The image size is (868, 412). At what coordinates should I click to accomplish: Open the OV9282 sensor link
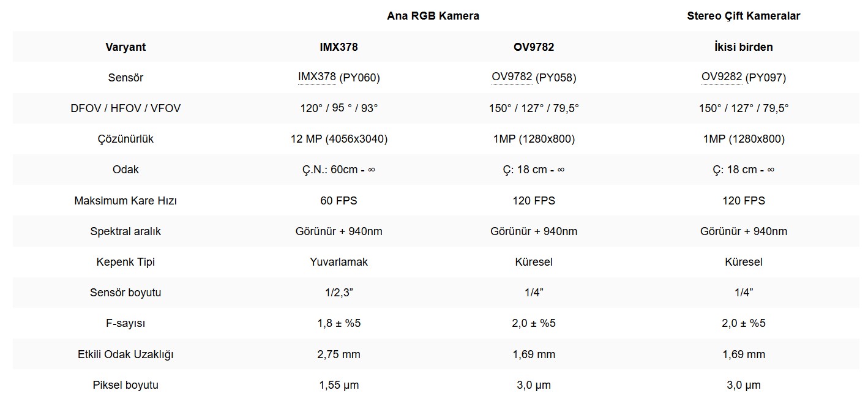722,77
